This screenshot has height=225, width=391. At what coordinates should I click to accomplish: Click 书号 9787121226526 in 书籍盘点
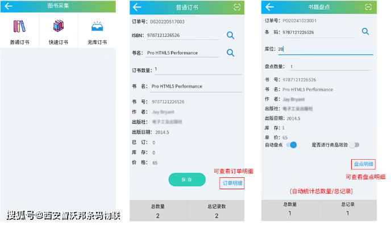coord(300,80)
